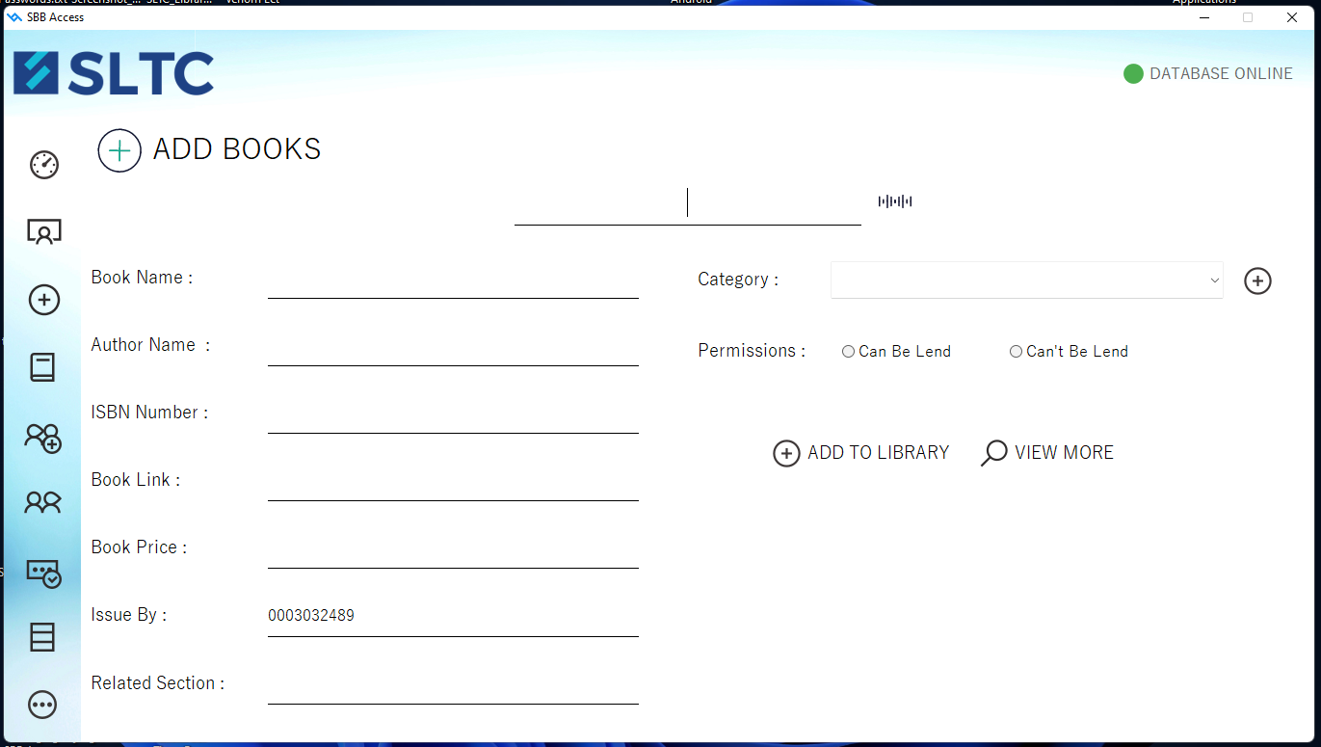Click the circled plus sidebar icon
This screenshot has height=747, width=1321.
click(x=44, y=300)
